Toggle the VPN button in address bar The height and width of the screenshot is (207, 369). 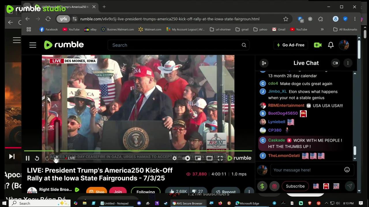coord(63,19)
